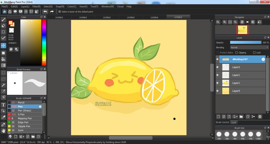This screenshot has width=270, height=144.
Task: Delete layer using the trash icon
Action: click(260, 116)
